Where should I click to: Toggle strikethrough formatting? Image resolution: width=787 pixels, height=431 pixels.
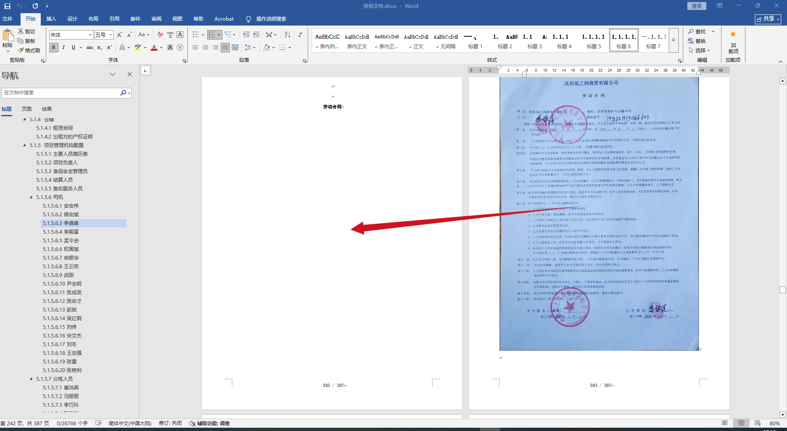[89, 47]
